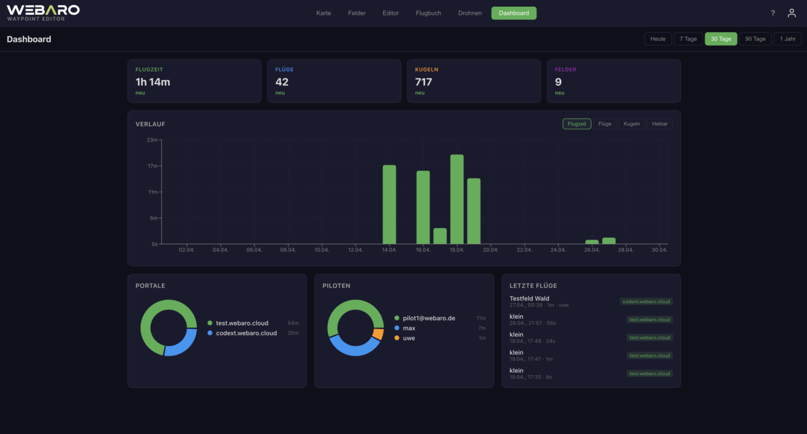Click the 16.04. bar in chart
This screenshot has width=807, height=434.
point(423,207)
